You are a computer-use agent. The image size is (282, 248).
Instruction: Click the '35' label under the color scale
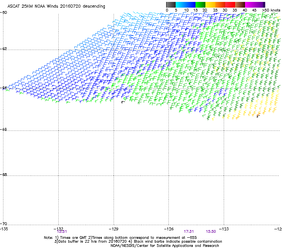tap(235, 10)
